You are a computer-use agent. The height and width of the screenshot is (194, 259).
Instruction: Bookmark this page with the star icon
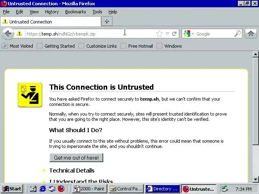pos(159,34)
